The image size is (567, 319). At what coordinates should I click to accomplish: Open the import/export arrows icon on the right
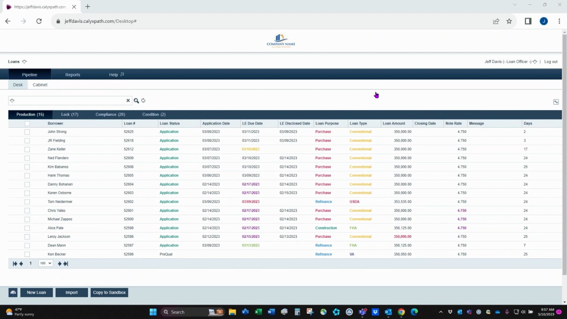556,102
